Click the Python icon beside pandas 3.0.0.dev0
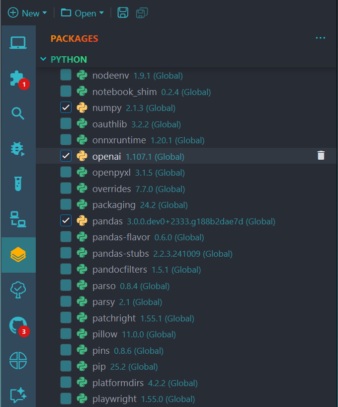338x407 pixels. coord(82,221)
